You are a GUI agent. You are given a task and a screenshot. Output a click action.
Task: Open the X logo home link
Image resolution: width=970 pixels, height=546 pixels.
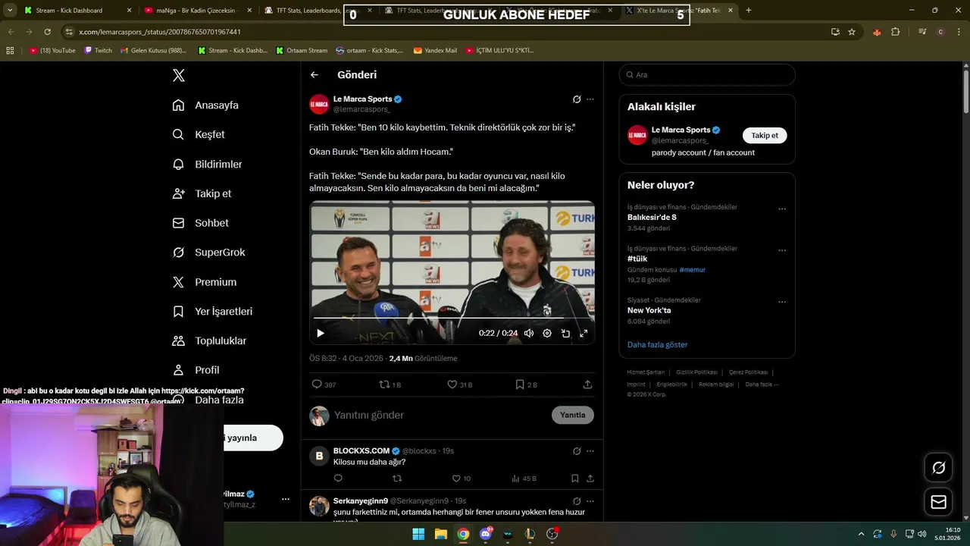[x=179, y=75]
